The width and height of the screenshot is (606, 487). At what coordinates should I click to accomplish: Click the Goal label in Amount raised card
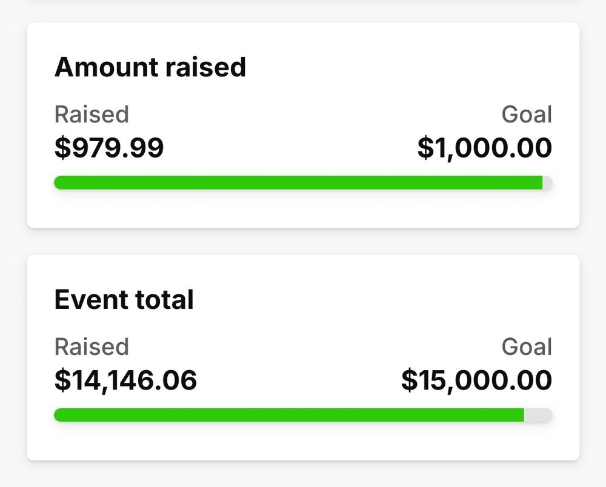tap(526, 114)
